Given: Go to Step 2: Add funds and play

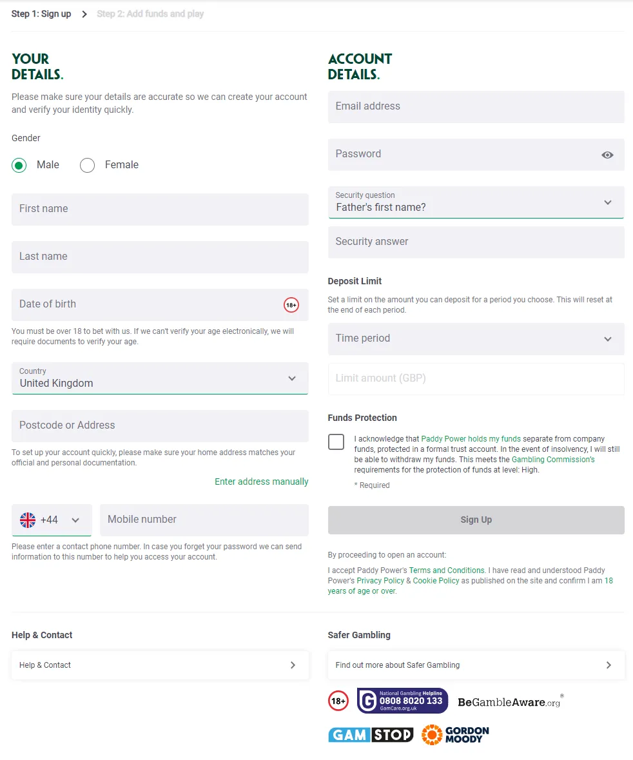Looking at the screenshot, I should (150, 13).
